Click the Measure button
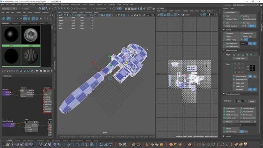 [231, 122]
